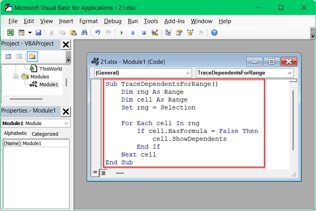Click the code window title bar icon

pyautogui.click(x=95, y=62)
